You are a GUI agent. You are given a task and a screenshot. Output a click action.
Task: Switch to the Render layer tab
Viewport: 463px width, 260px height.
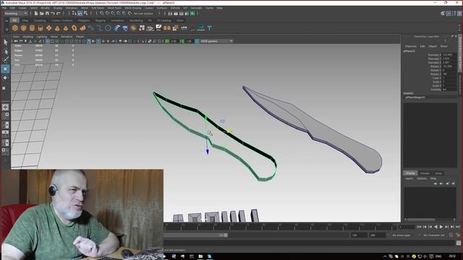(x=425, y=173)
